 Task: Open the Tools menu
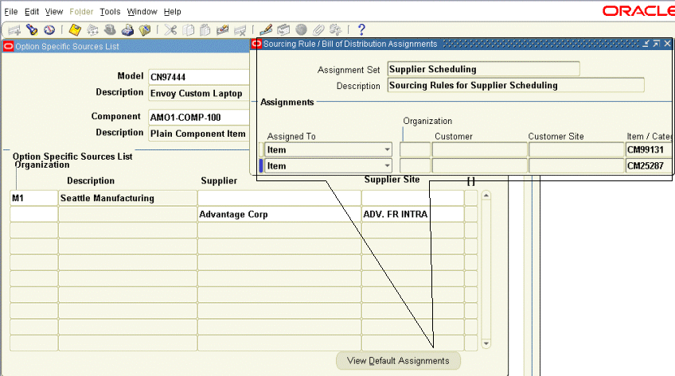coord(110,12)
